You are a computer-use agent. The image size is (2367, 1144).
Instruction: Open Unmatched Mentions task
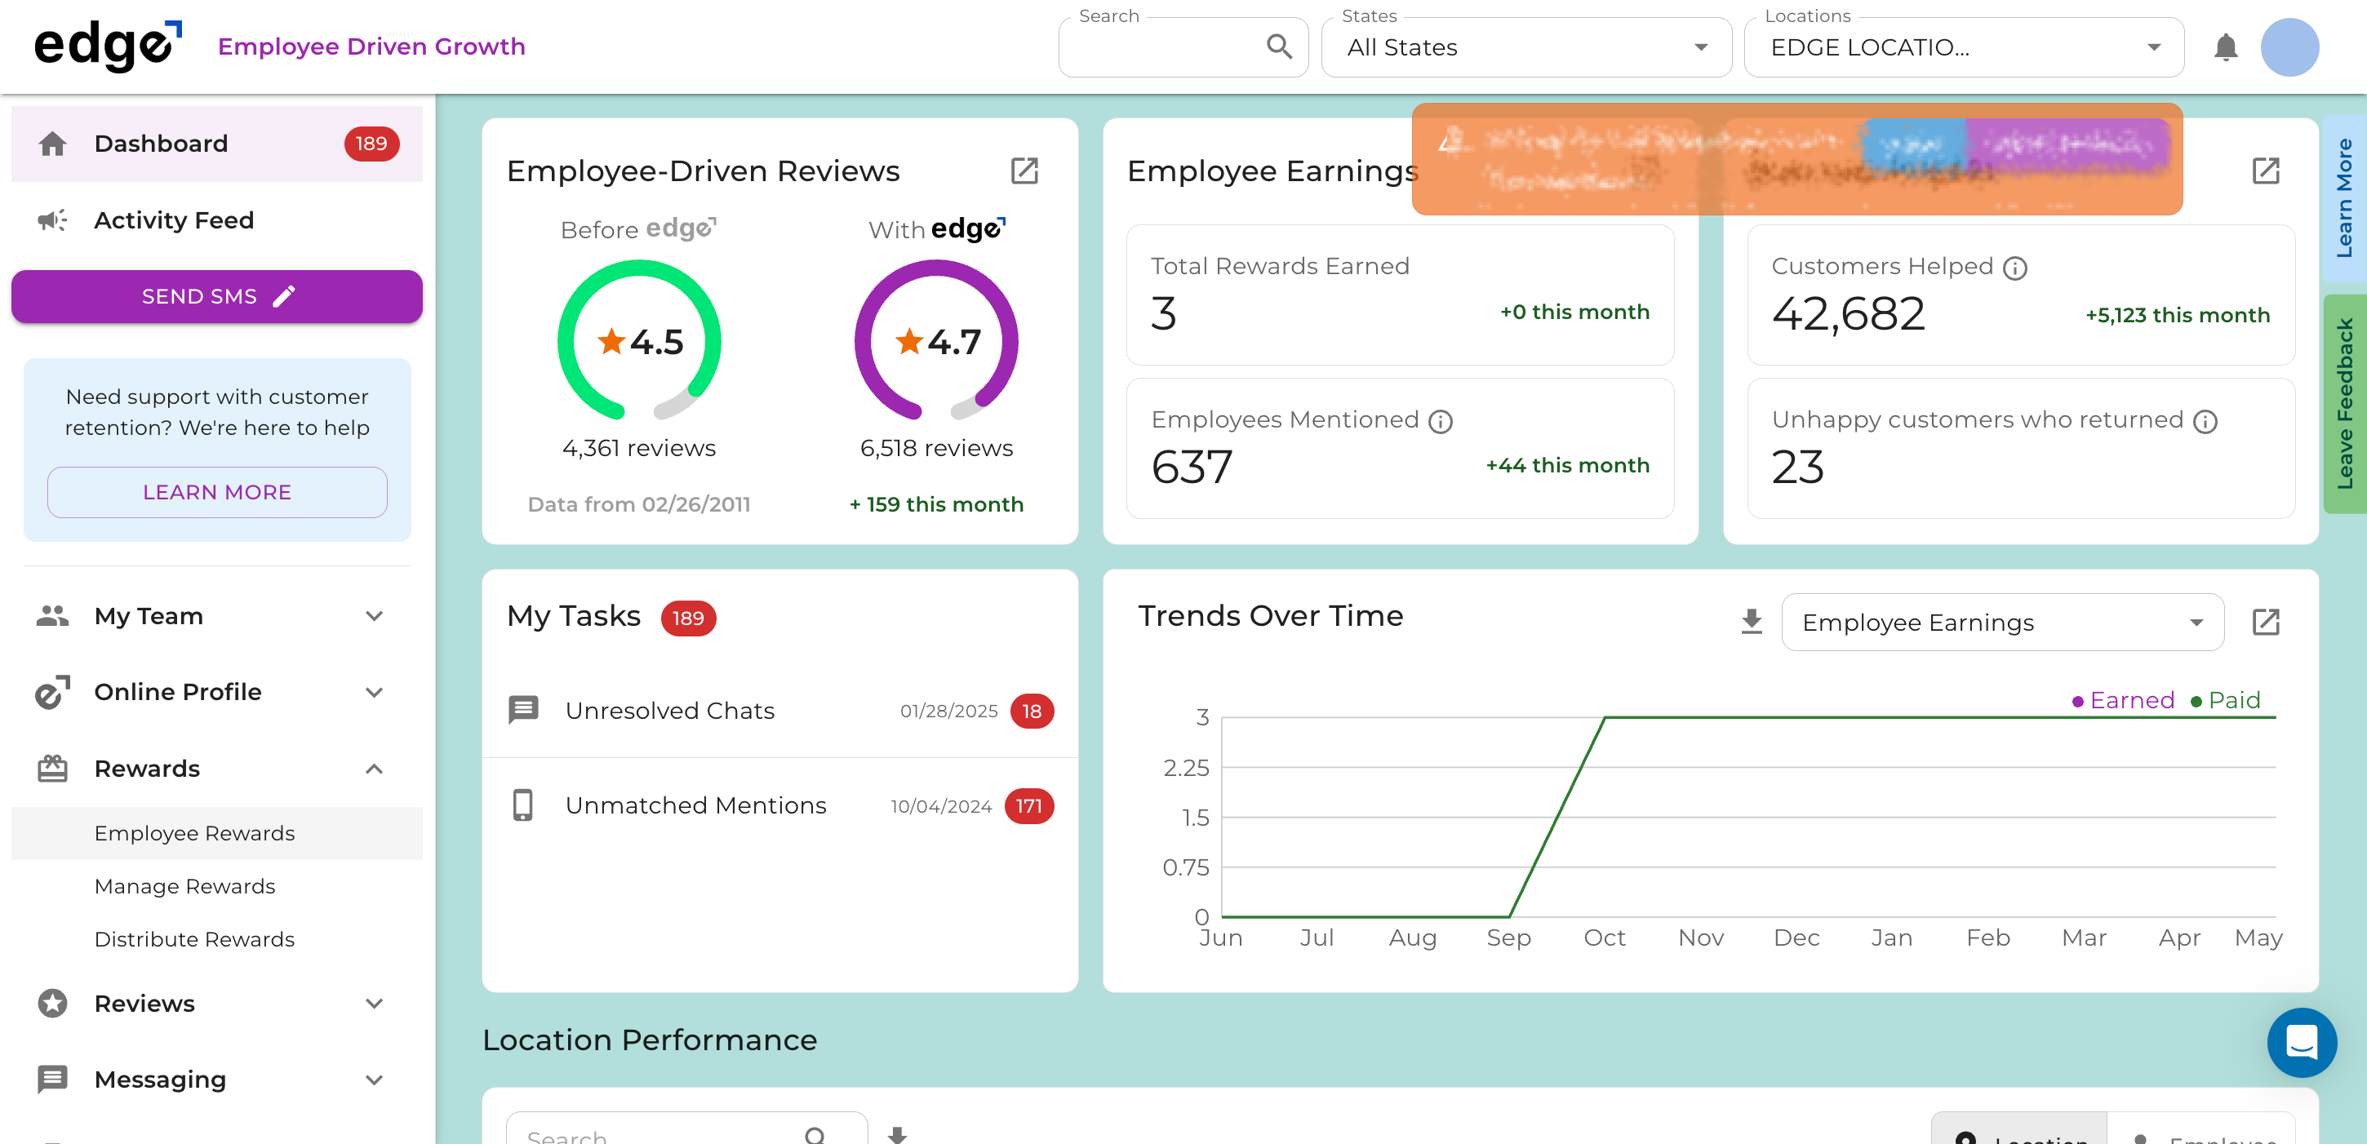point(779,805)
